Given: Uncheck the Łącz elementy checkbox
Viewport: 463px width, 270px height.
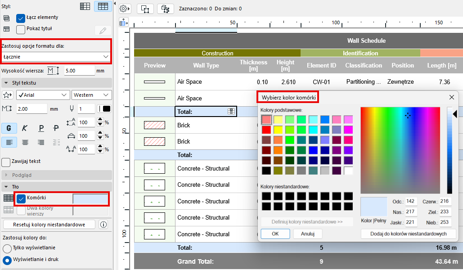Looking at the screenshot, I should pos(21,18).
